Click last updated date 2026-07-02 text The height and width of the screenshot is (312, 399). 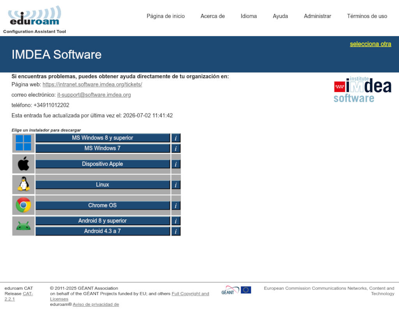[x=148, y=116]
